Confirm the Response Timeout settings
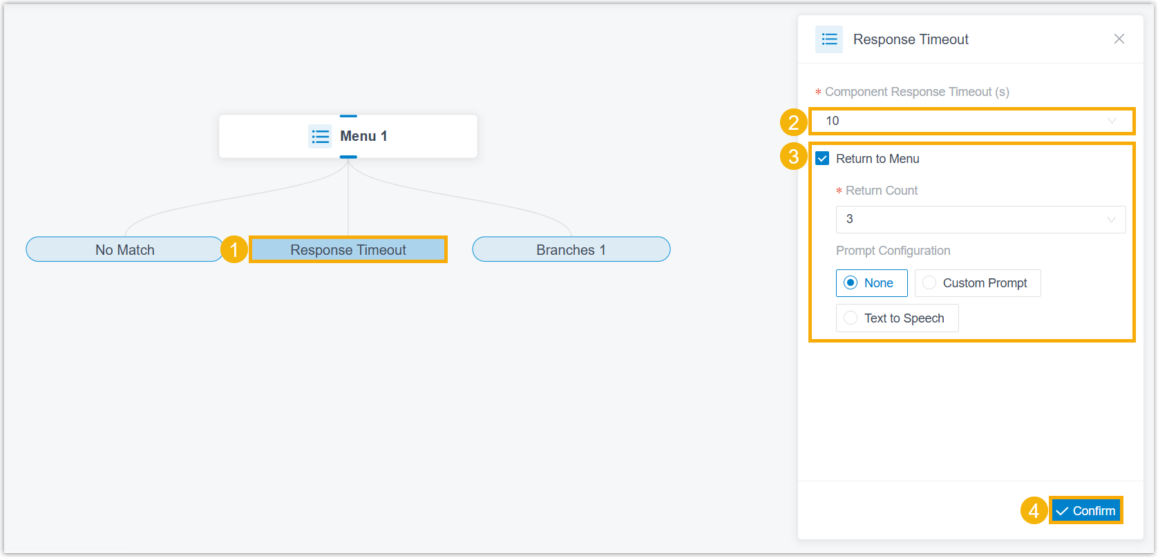1158x558 pixels. coord(1085,510)
